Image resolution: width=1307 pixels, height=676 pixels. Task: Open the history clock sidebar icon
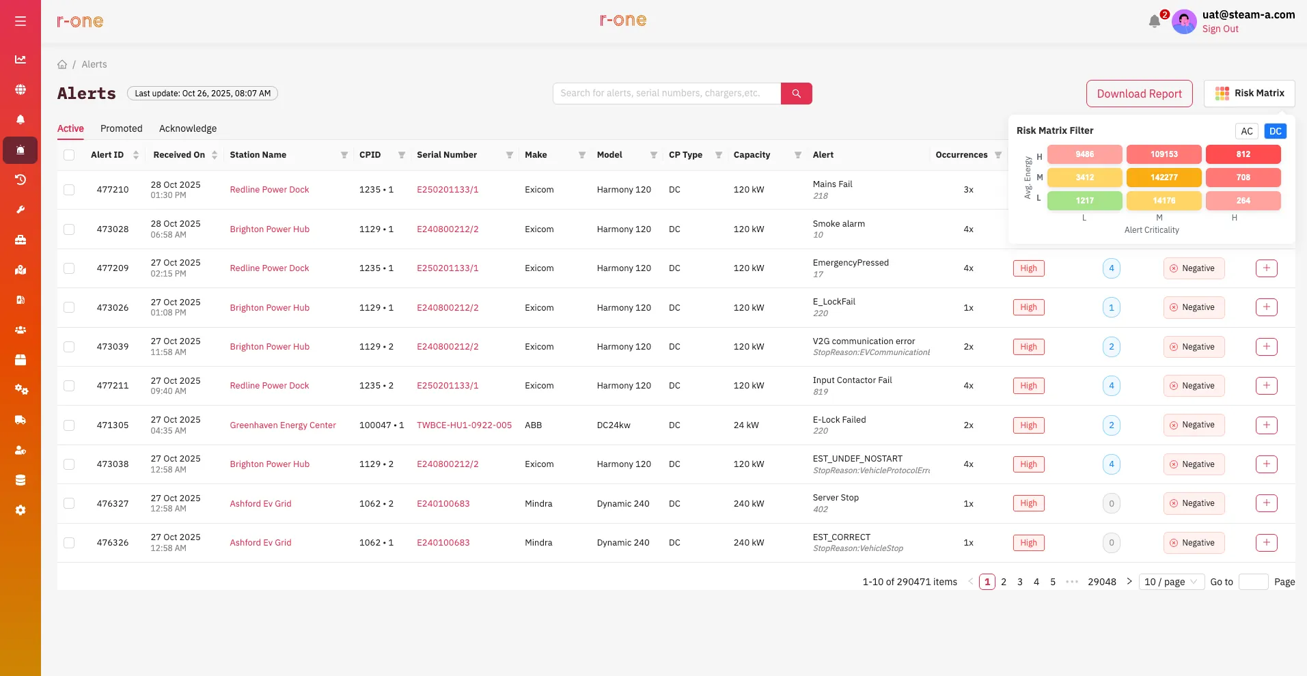coord(20,180)
